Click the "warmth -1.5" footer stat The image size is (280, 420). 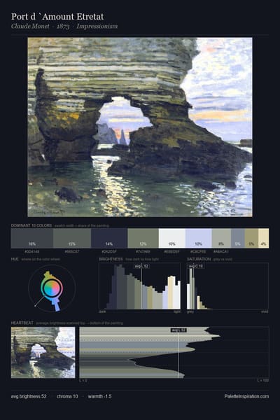click(99, 396)
